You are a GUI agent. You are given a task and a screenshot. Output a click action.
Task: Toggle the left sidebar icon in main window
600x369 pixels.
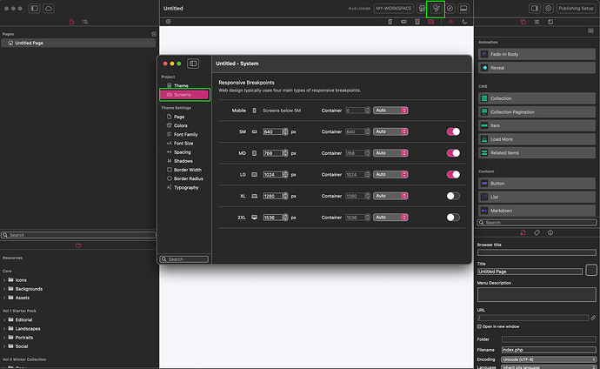[35, 9]
